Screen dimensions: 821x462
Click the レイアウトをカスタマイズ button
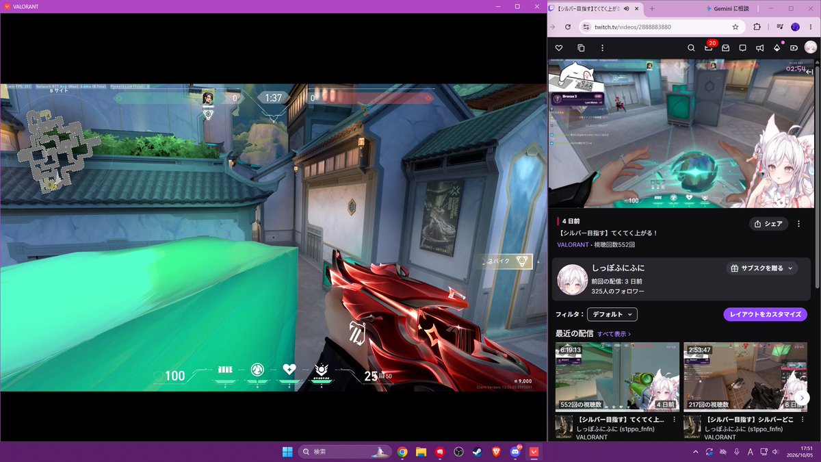click(765, 314)
